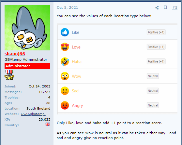
Task: Click the Love heart-eyes emoji
Action: 65,47
